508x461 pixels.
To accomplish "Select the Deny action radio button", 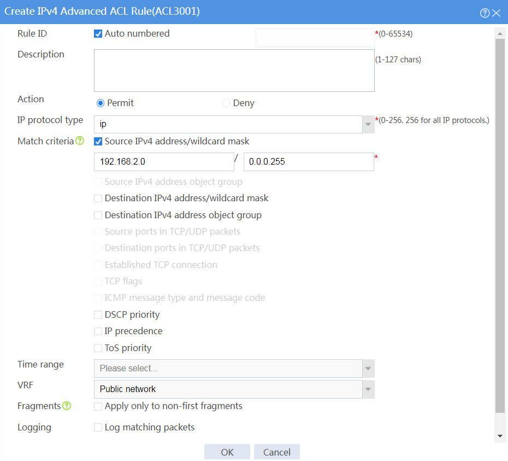I will point(226,103).
